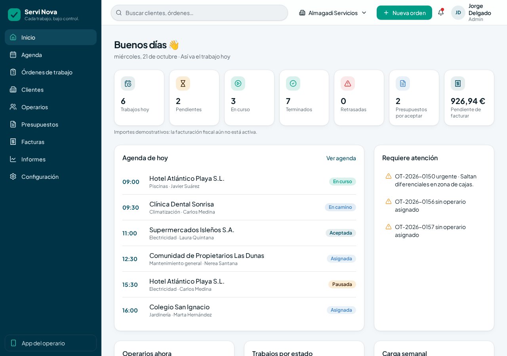Open the notifications bell

pos(441,13)
